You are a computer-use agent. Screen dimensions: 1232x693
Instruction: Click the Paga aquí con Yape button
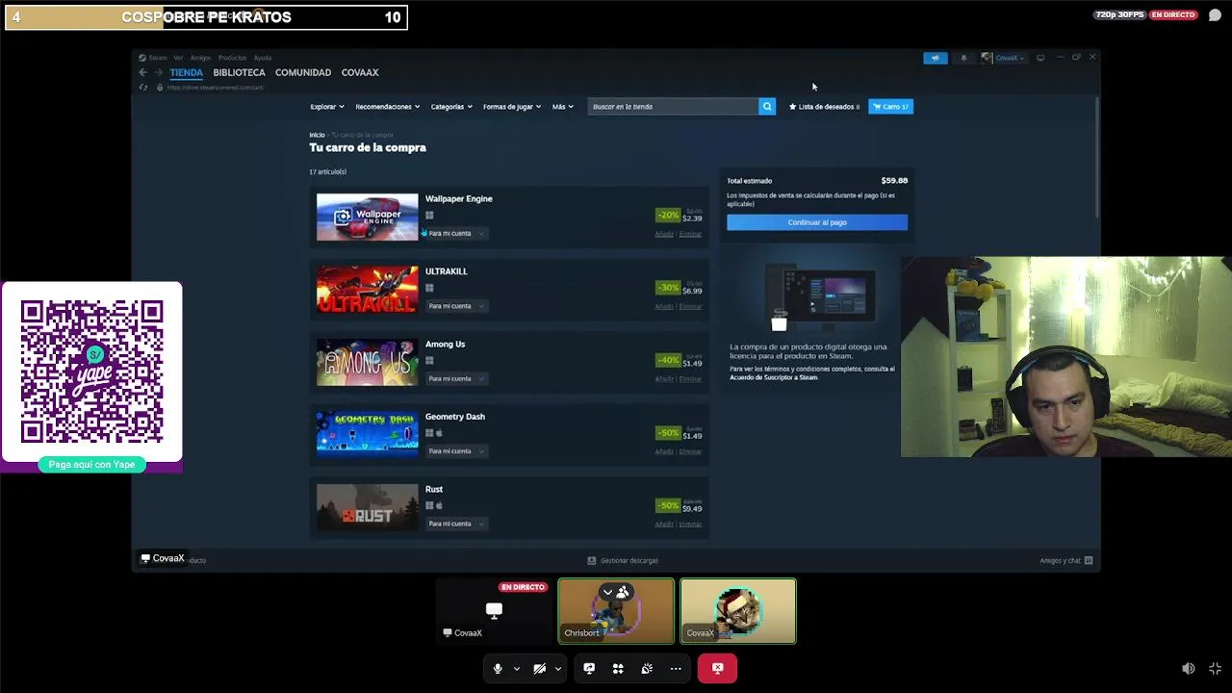click(x=92, y=465)
